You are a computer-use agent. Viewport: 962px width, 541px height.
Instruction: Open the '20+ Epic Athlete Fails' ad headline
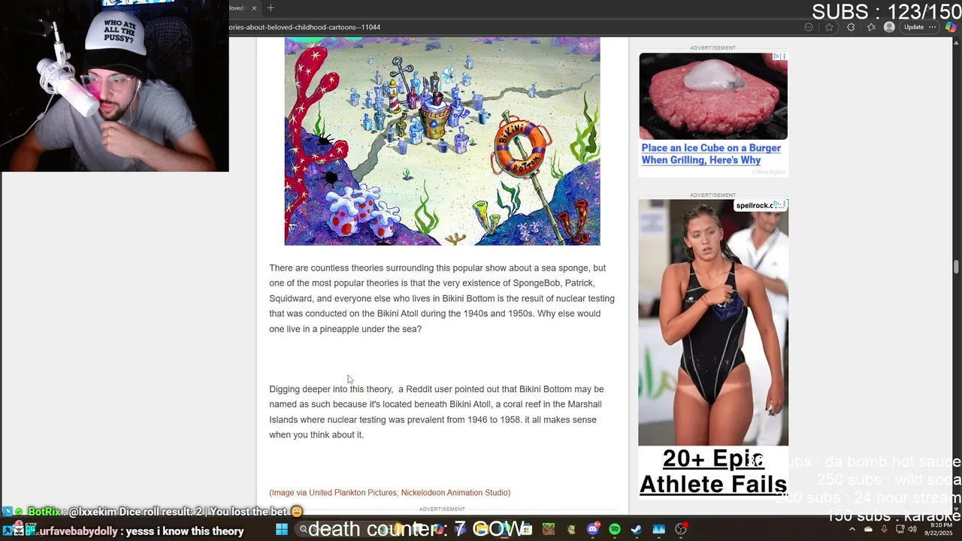713,472
